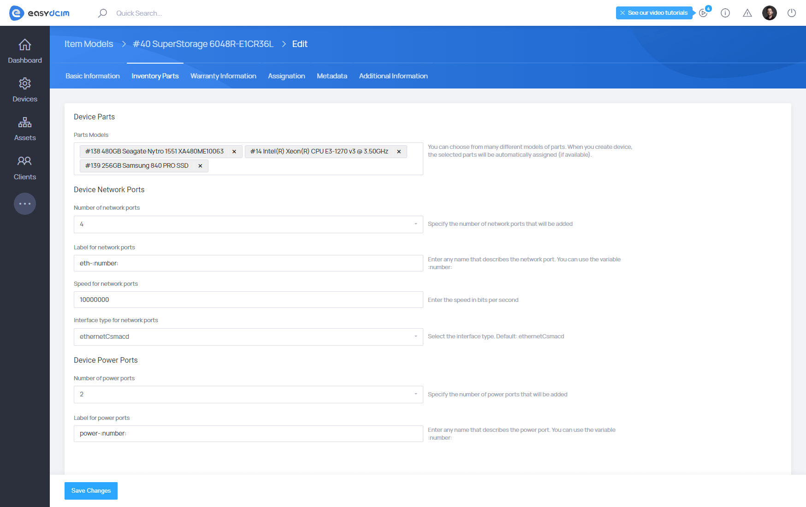The image size is (806, 507).
Task: Open the Dashboard home icon
Action: (25, 45)
